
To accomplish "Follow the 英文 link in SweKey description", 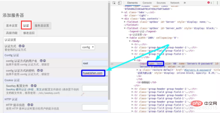I will click(39, 89).
